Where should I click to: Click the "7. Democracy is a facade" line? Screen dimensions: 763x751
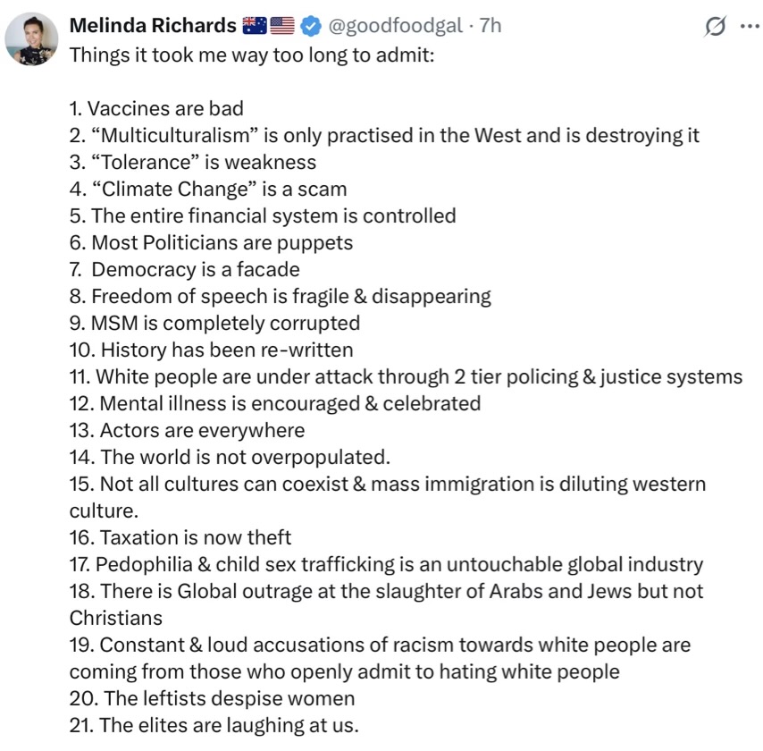pyautogui.click(x=185, y=269)
